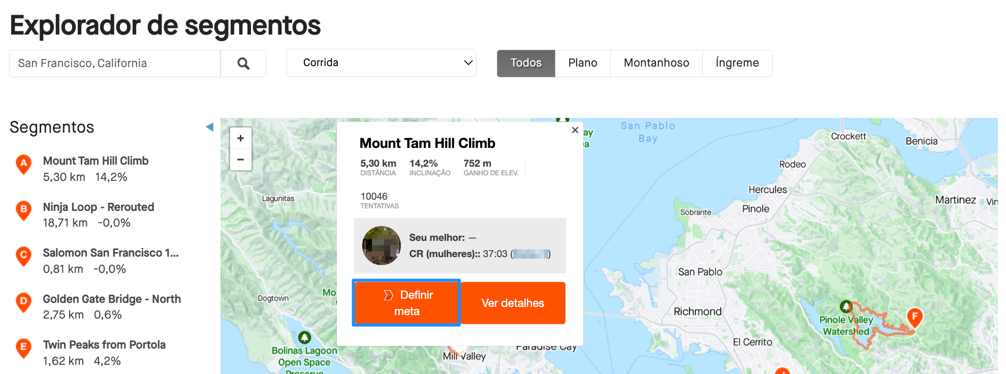Open Golden Gate Bridge - North segment
The height and width of the screenshot is (374, 1006).
pos(112,299)
